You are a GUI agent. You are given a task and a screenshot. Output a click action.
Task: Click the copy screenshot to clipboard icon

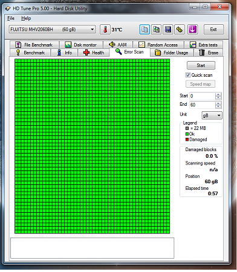coord(156,30)
